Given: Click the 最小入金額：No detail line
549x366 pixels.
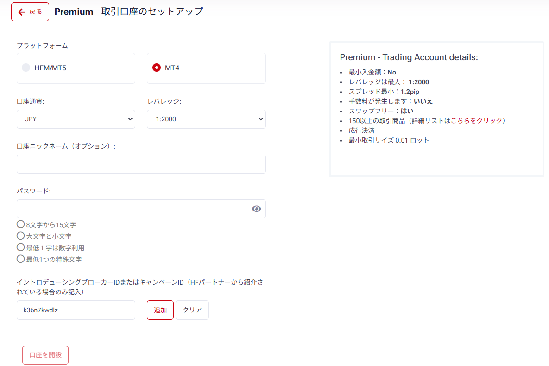Looking at the screenshot, I should coord(372,72).
